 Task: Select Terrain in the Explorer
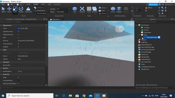click(146, 30)
